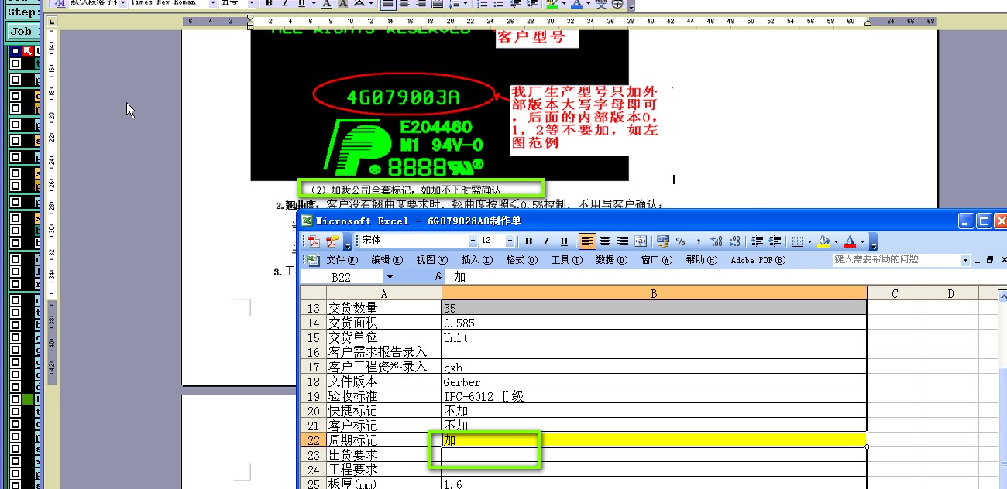Image resolution: width=1007 pixels, height=489 pixels.
Task: Select column C header in Excel
Action: click(895, 293)
